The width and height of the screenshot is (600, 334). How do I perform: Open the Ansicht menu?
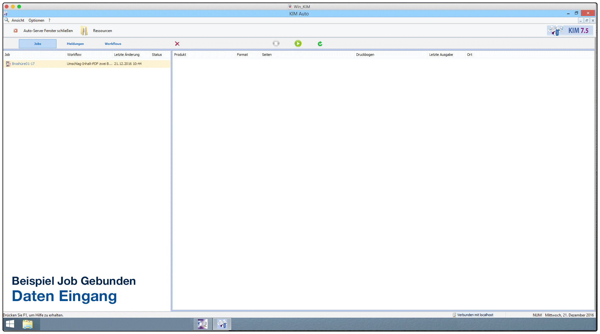click(x=18, y=20)
